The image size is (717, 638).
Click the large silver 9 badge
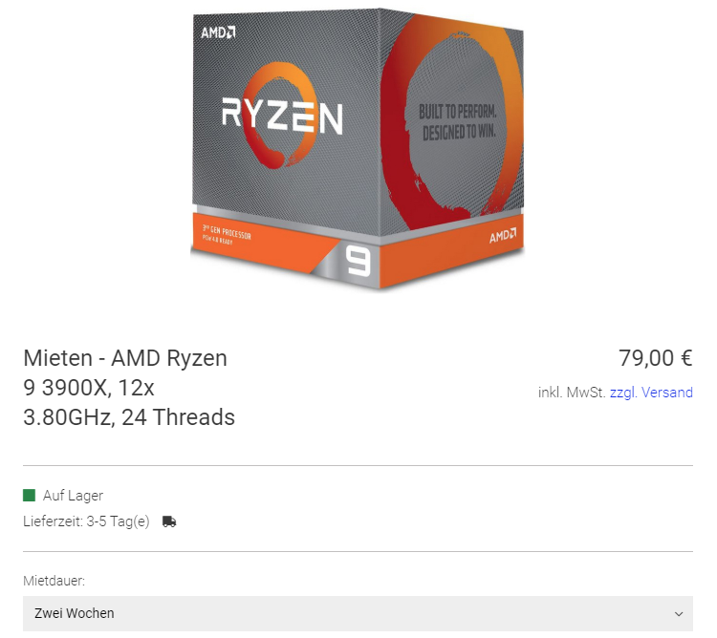(358, 261)
